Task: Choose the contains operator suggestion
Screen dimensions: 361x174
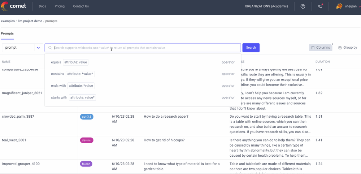Action: coord(143,74)
